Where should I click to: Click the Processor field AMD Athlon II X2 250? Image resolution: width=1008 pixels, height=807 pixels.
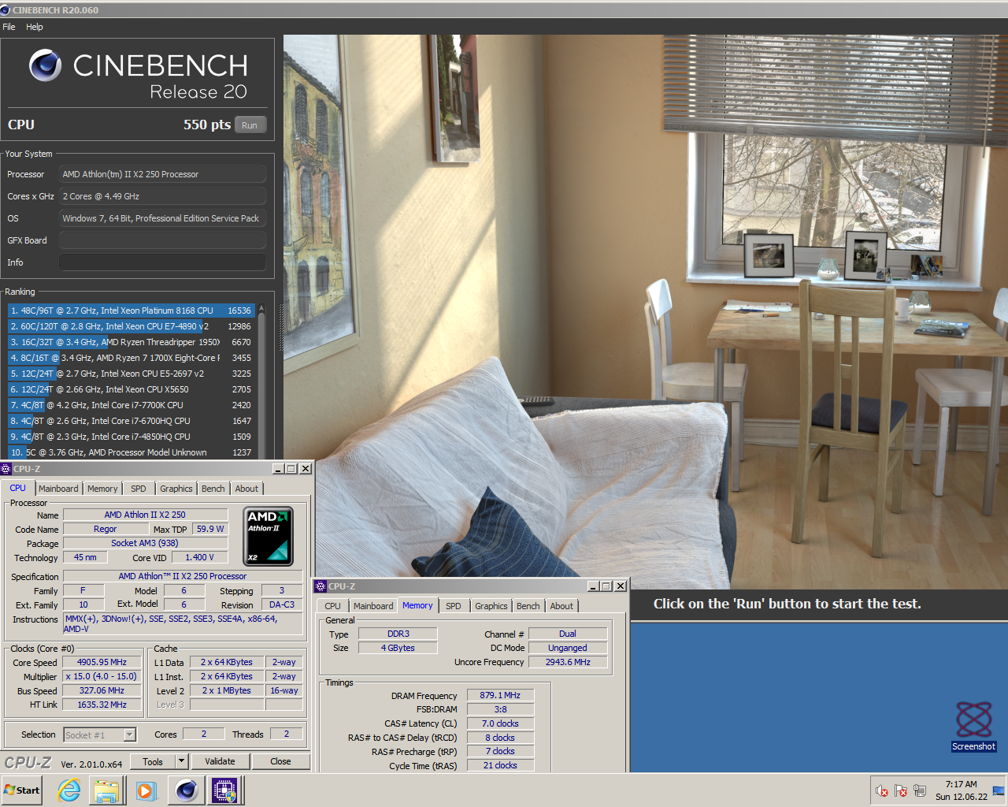(162, 174)
